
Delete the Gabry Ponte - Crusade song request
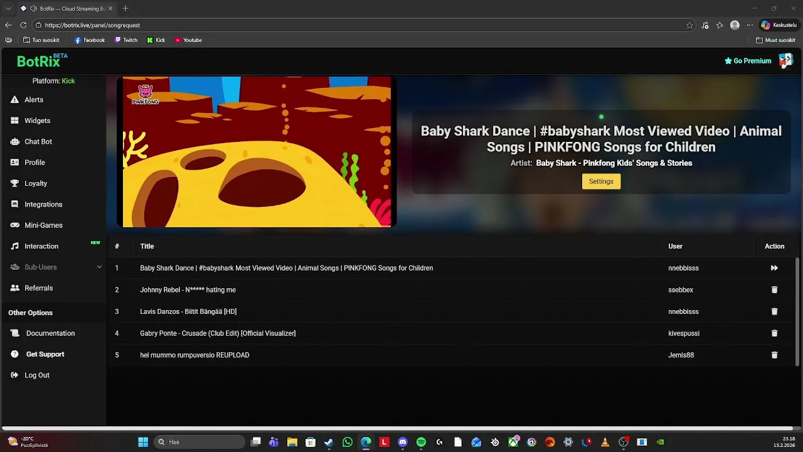tap(774, 333)
